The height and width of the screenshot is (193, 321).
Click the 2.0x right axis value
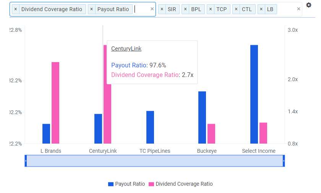point(293,79)
